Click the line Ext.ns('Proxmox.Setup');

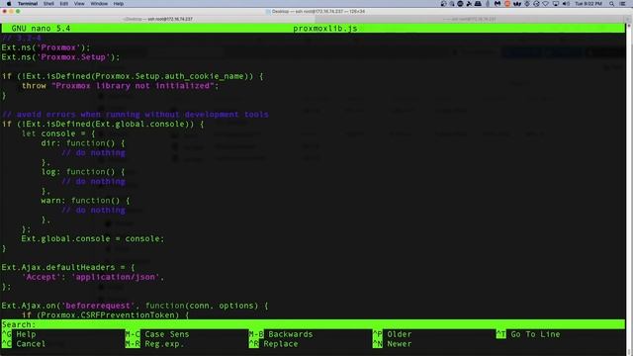coord(61,57)
